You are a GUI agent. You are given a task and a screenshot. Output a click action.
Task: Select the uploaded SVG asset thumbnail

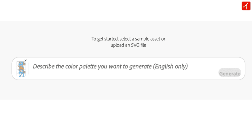pos(21,69)
